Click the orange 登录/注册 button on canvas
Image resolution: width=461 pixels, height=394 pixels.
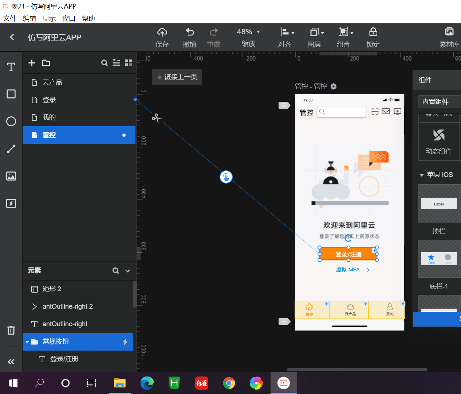coord(348,254)
